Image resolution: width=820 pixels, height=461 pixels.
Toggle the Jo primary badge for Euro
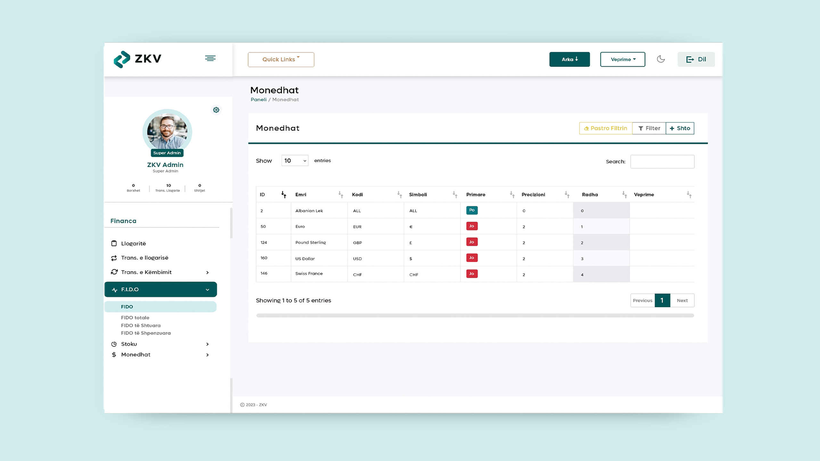(472, 226)
